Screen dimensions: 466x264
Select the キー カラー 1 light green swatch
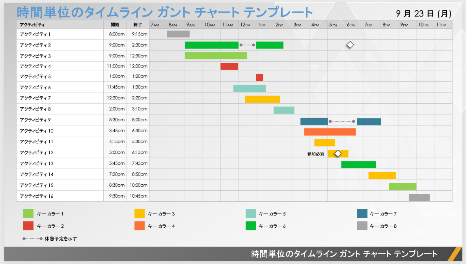[28, 214]
